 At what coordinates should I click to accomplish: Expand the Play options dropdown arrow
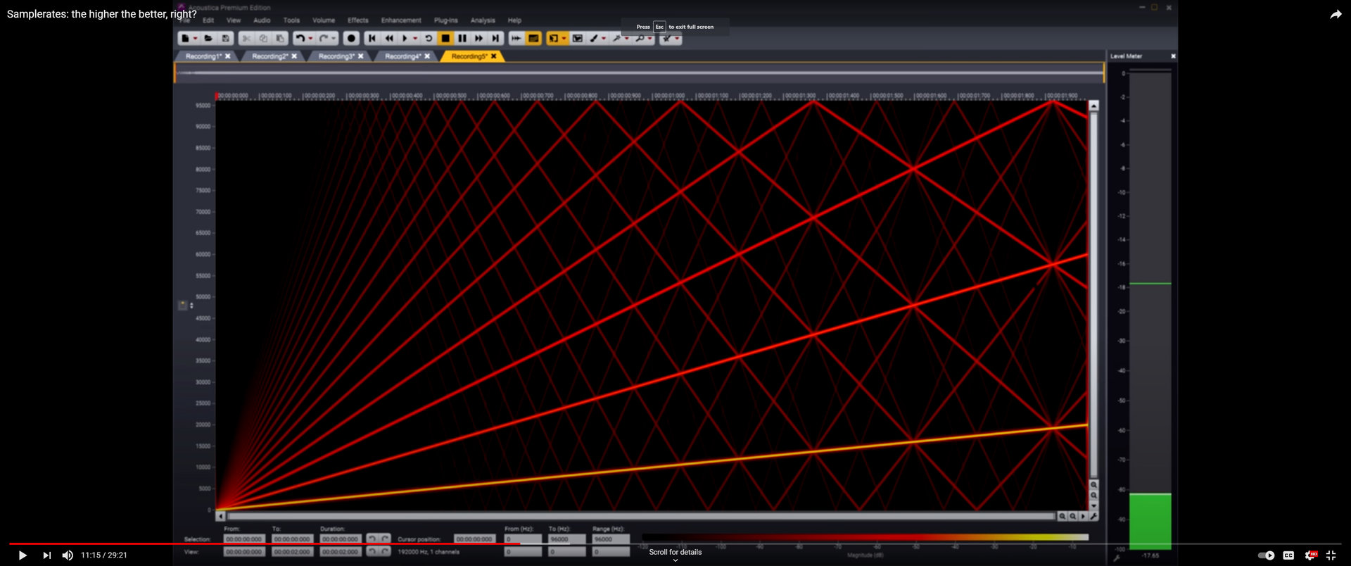click(415, 39)
